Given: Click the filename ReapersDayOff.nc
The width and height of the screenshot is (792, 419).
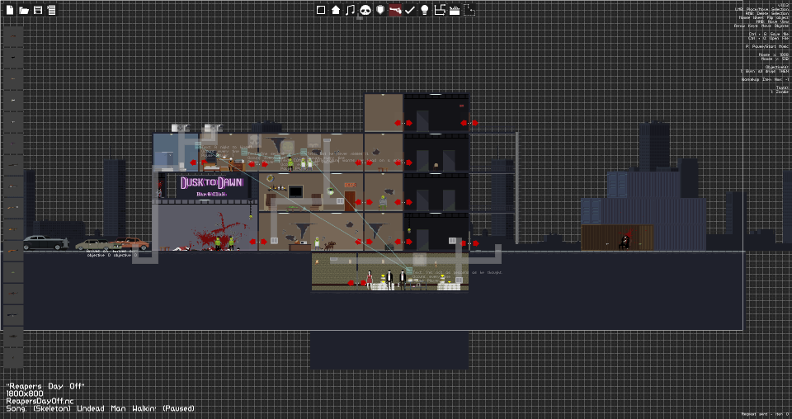Looking at the screenshot, I should tap(40, 401).
